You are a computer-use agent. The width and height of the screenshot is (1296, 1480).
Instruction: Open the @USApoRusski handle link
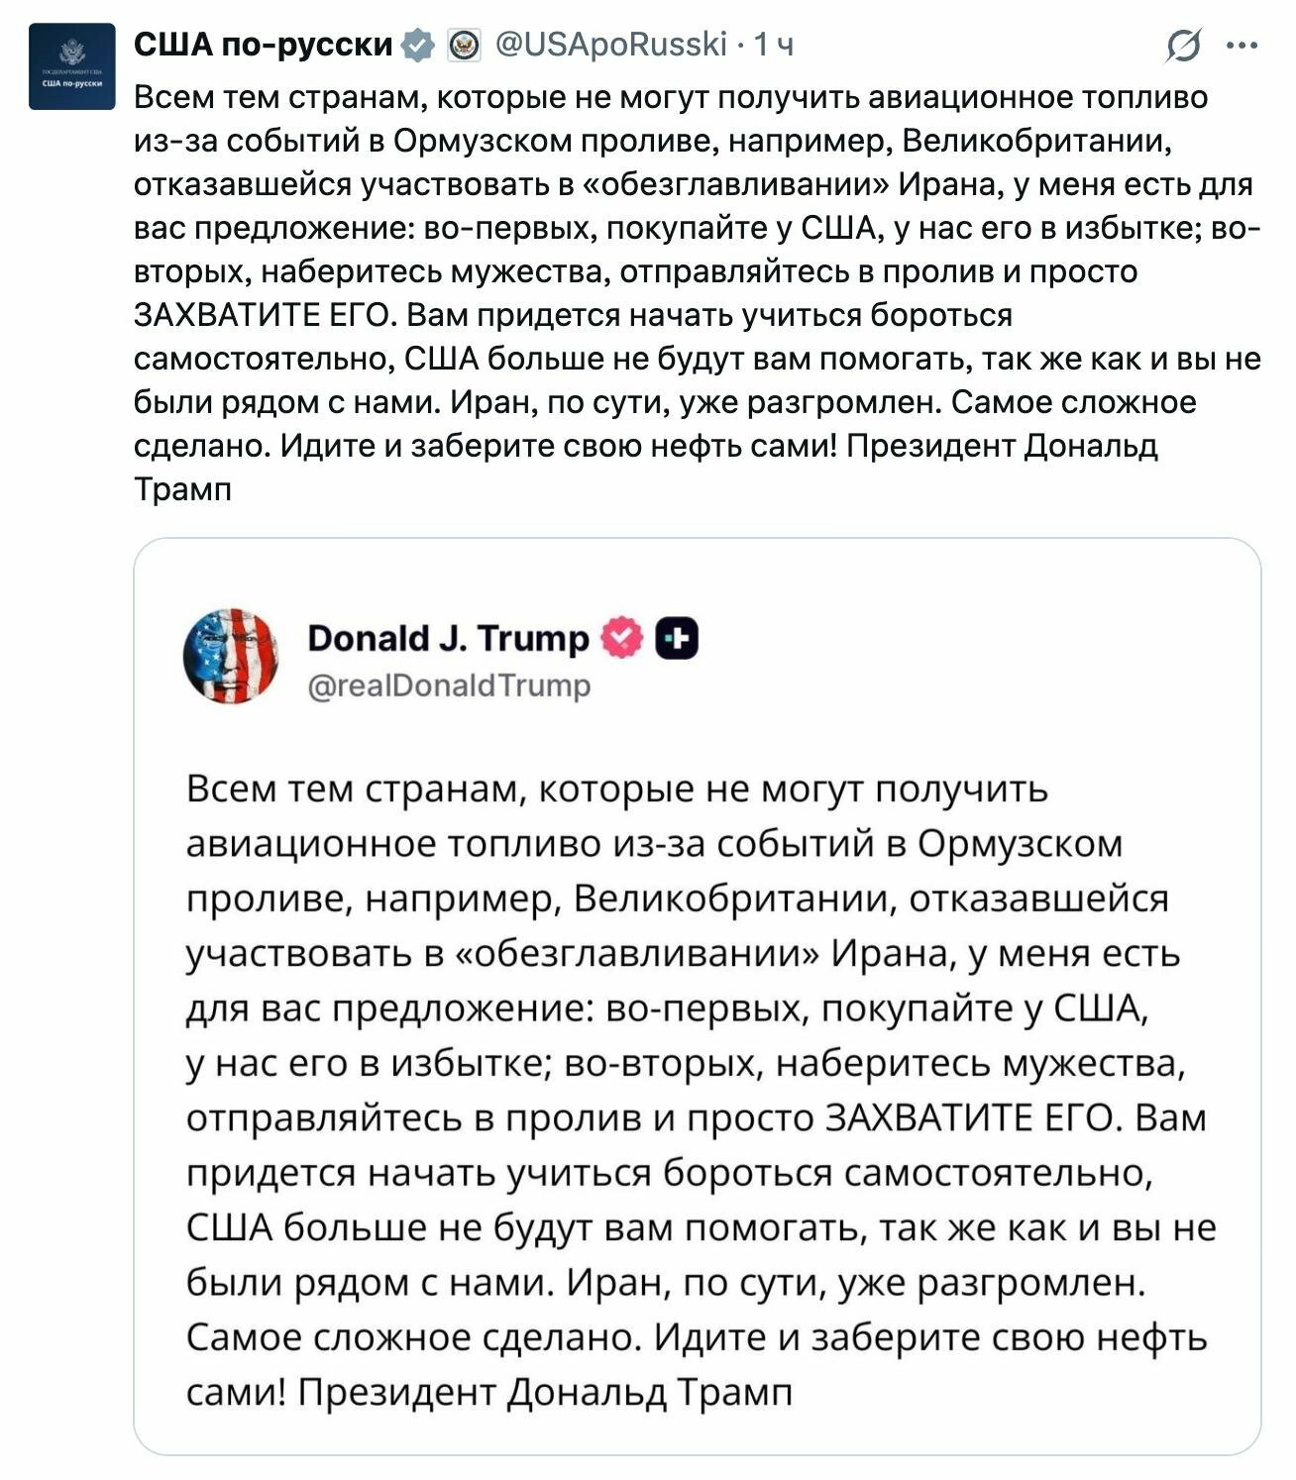click(x=610, y=45)
